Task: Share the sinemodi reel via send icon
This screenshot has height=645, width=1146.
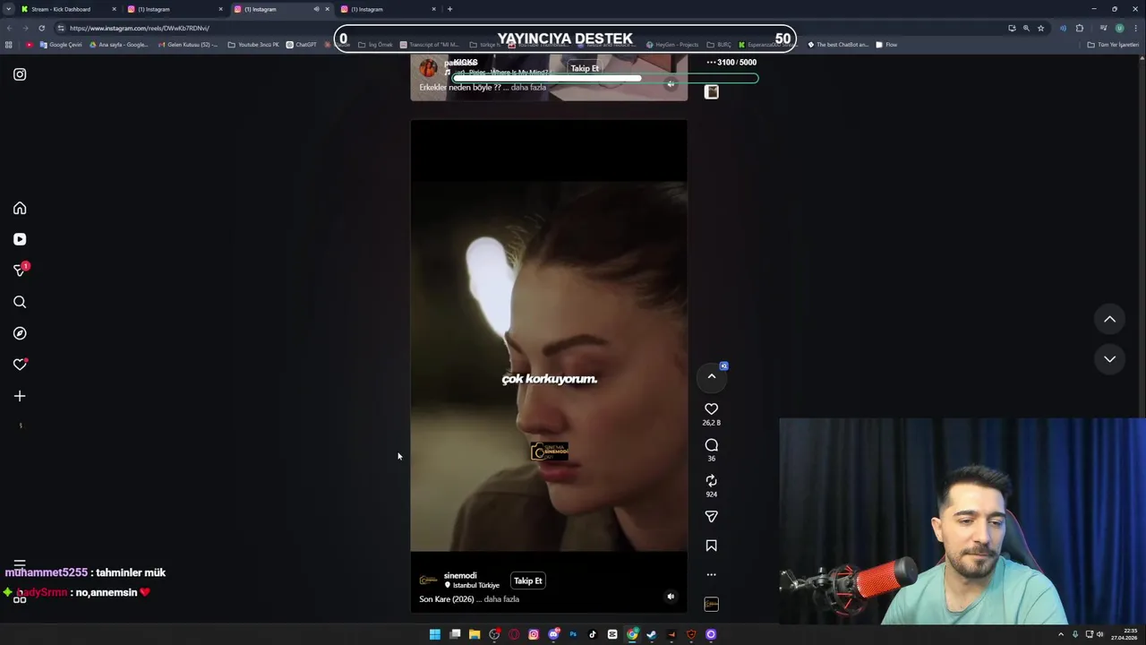Action: click(712, 517)
